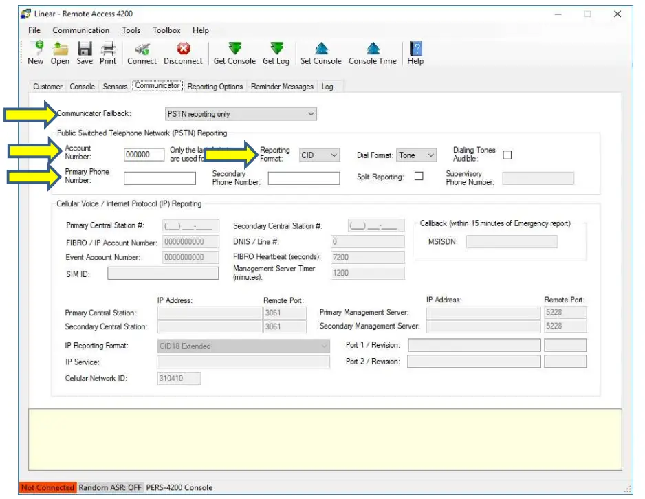Image resolution: width=645 pixels, height=499 pixels.
Task: Click the Disconnect icon
Action: (183, 52)
